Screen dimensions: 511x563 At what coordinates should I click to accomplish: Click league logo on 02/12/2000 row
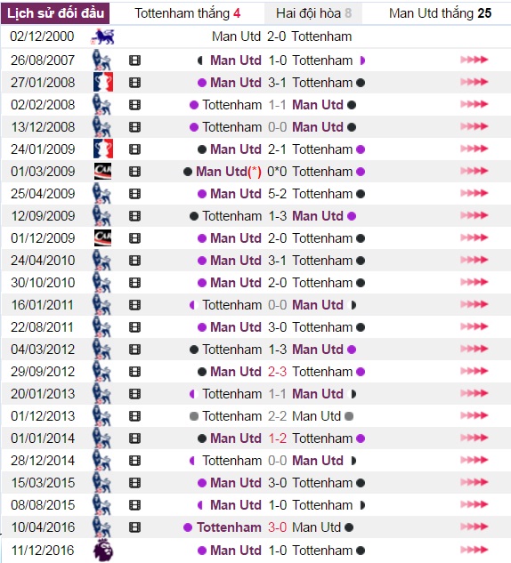coord(102,36)
